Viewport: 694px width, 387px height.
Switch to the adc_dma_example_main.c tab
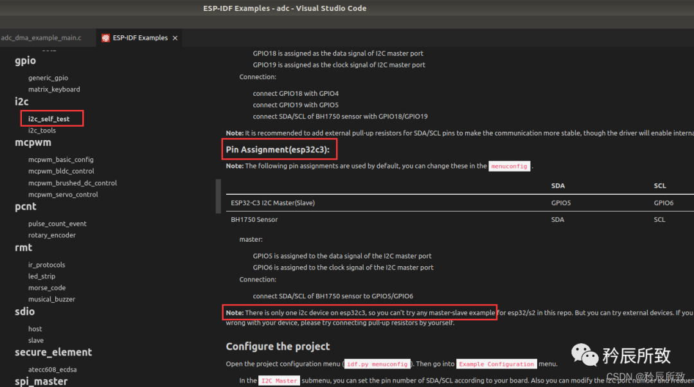pos(41,38)
